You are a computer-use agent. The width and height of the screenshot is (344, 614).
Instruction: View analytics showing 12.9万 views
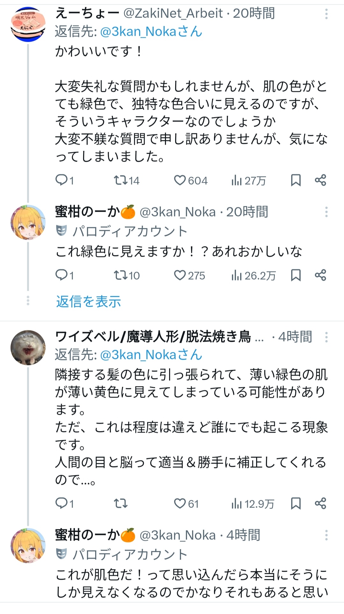pos(253,504)
